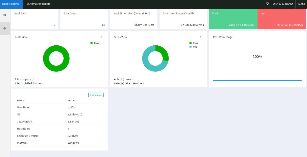Click the blue Pass Percentage progress bar

tap(257, 80)
